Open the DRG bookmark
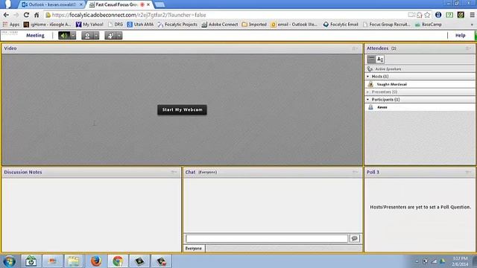The image size is (477, 268). [116, 25]
